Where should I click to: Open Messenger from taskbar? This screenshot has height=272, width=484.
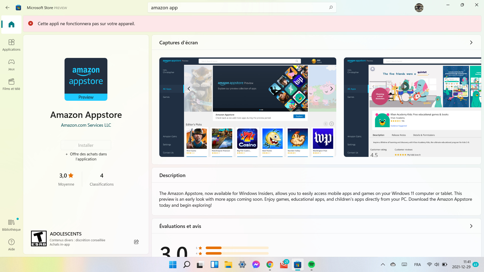tap(256, 264)
